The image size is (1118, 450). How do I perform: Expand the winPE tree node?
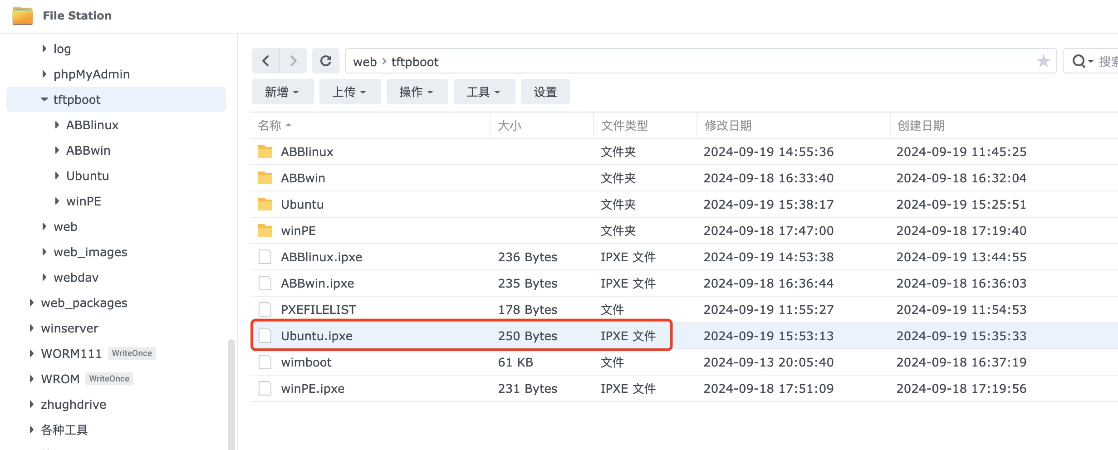point(57,201)
